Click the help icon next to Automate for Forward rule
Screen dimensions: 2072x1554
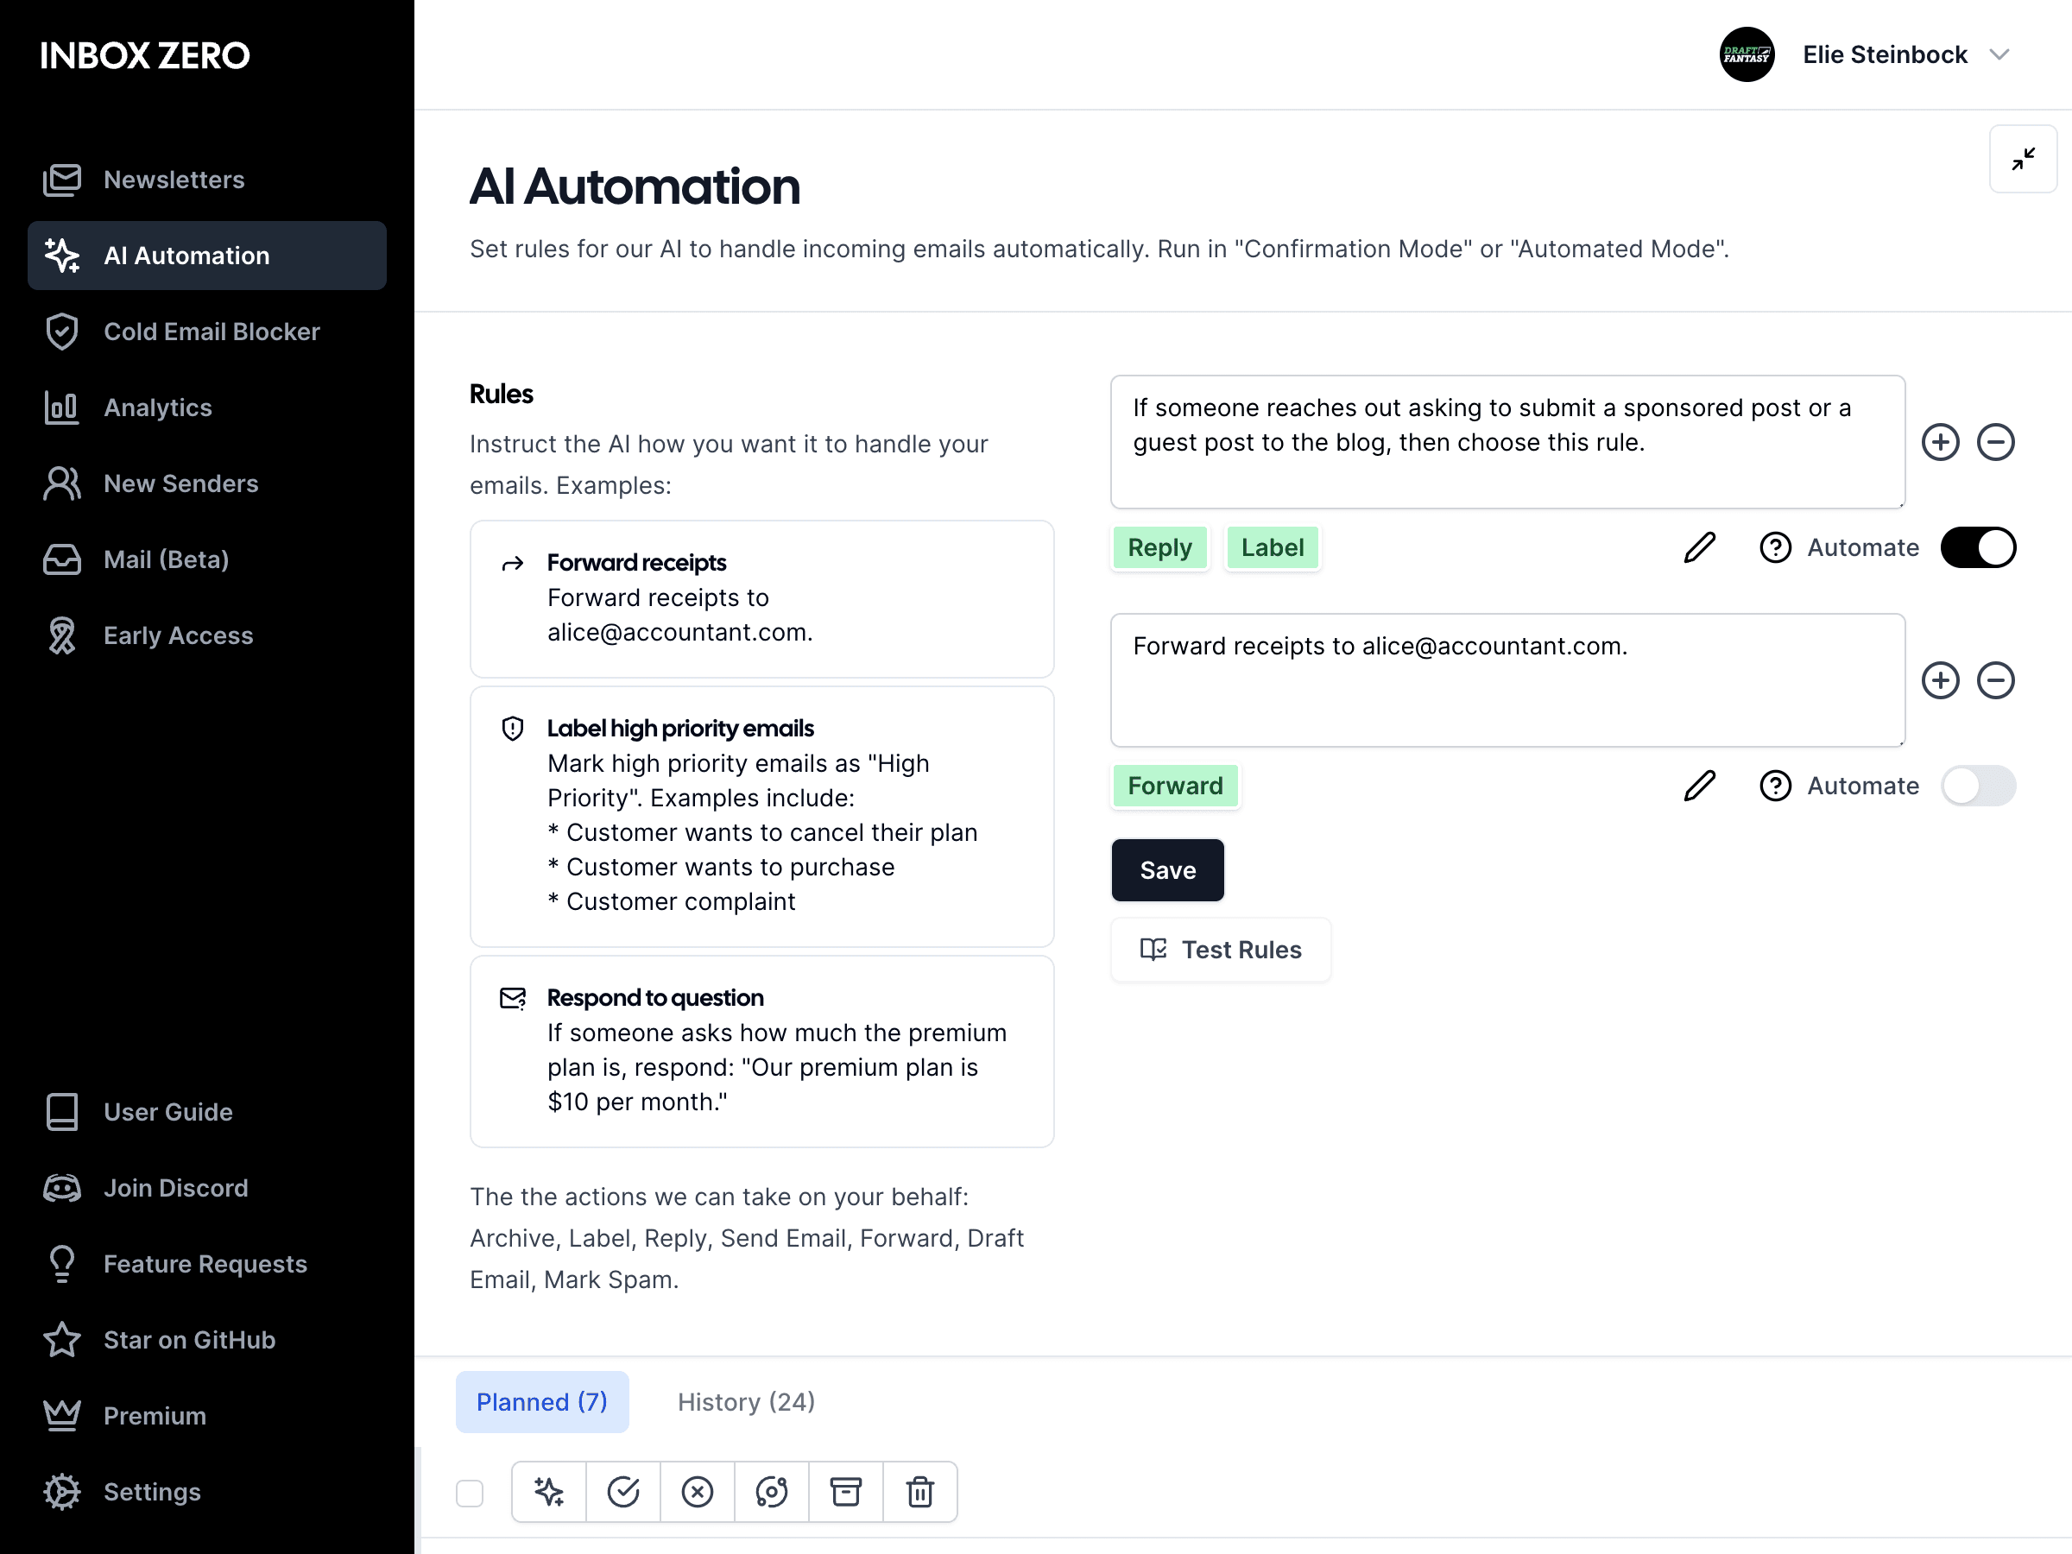1775,786
